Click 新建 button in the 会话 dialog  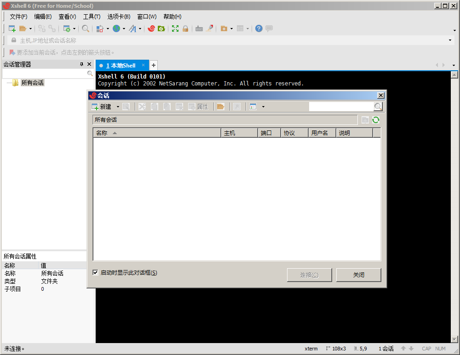click(x=102, y=107)
